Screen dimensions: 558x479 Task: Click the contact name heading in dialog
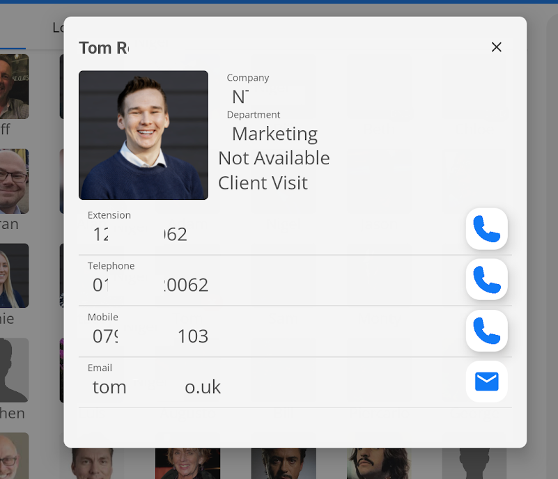[x=104, y=48]
